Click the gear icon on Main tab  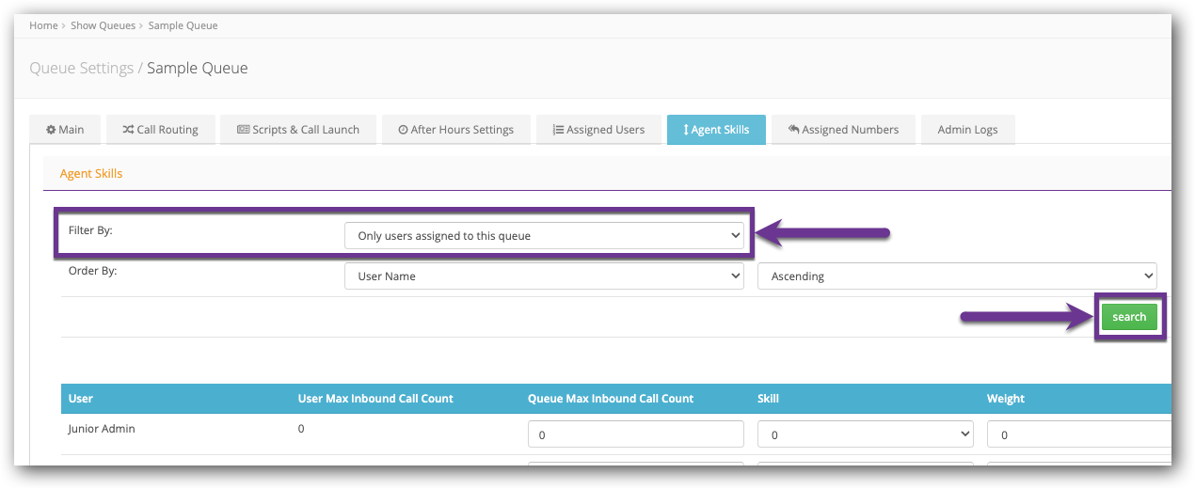click(51, 130)
